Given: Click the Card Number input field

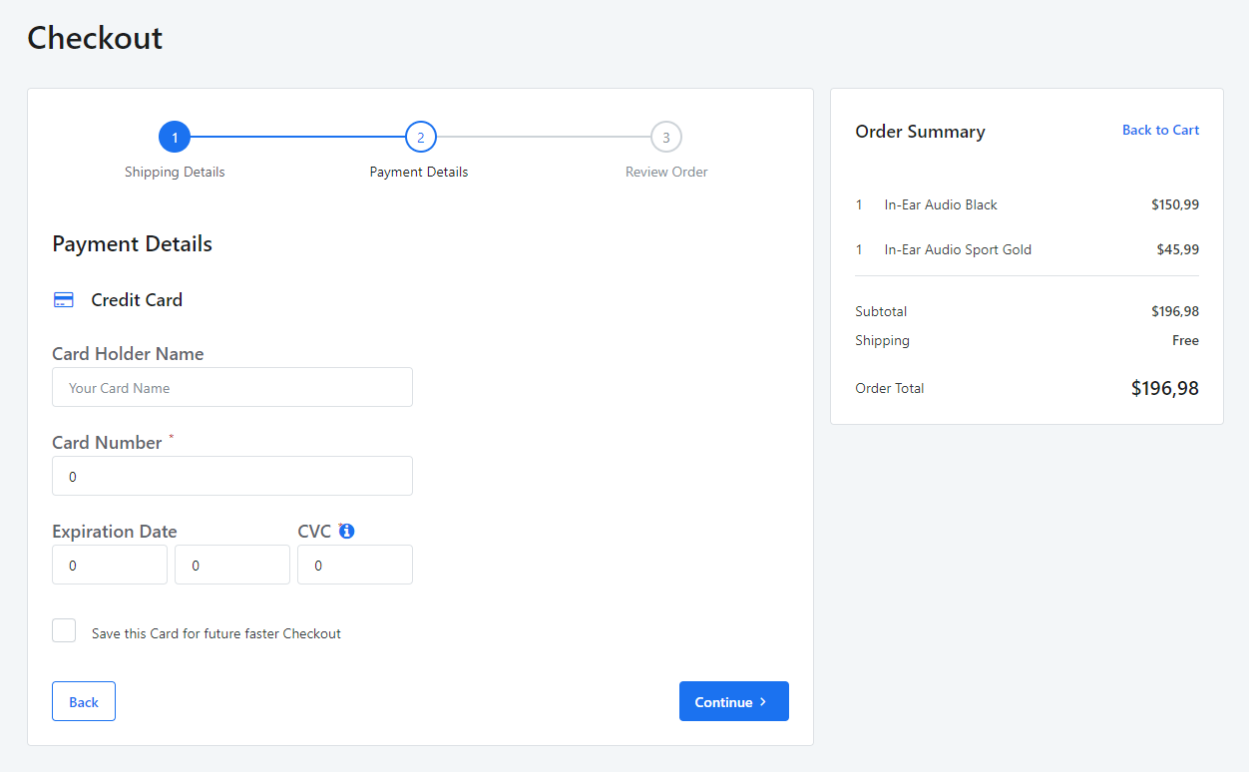Looking at the screenshot, I should pyautogui.click(x=231, y=476).
